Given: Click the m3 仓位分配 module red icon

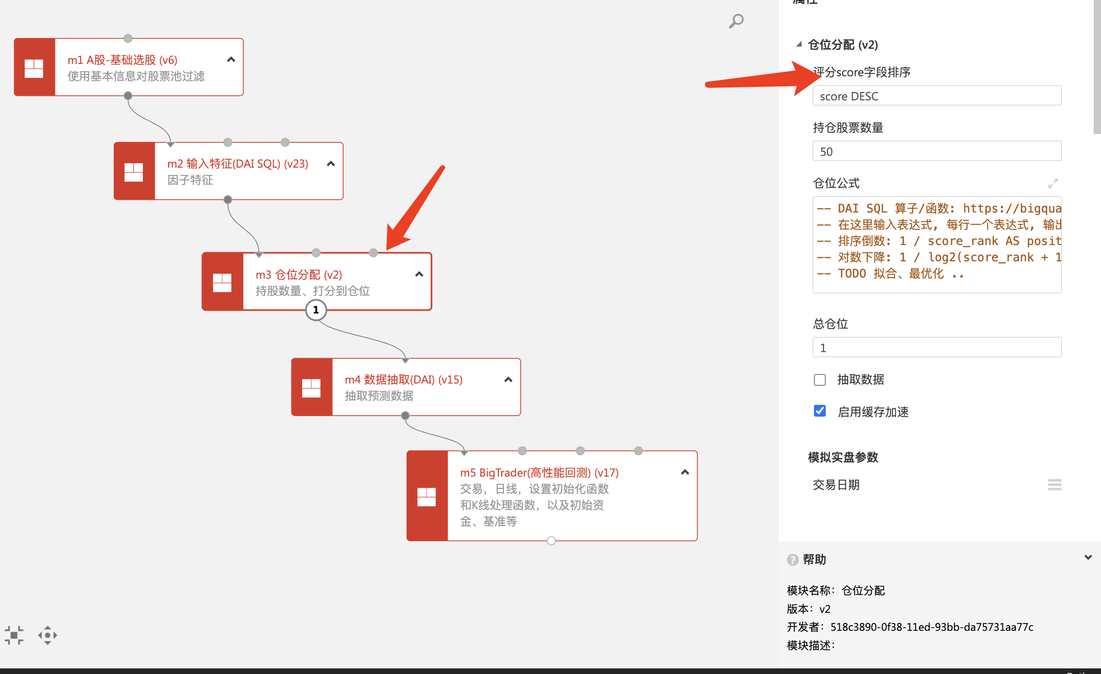Looking at the screenshot, I should coord(223,282).
